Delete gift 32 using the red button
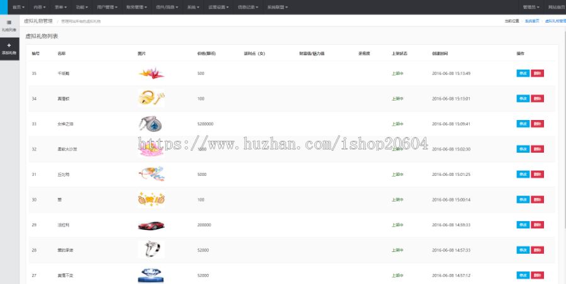The image size is (566, 284). click(537, 149)
